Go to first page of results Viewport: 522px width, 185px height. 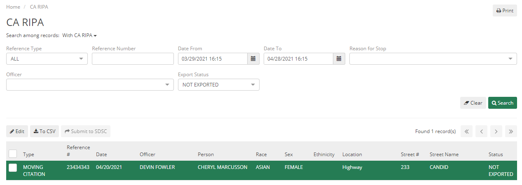click(x=467, y=131)
